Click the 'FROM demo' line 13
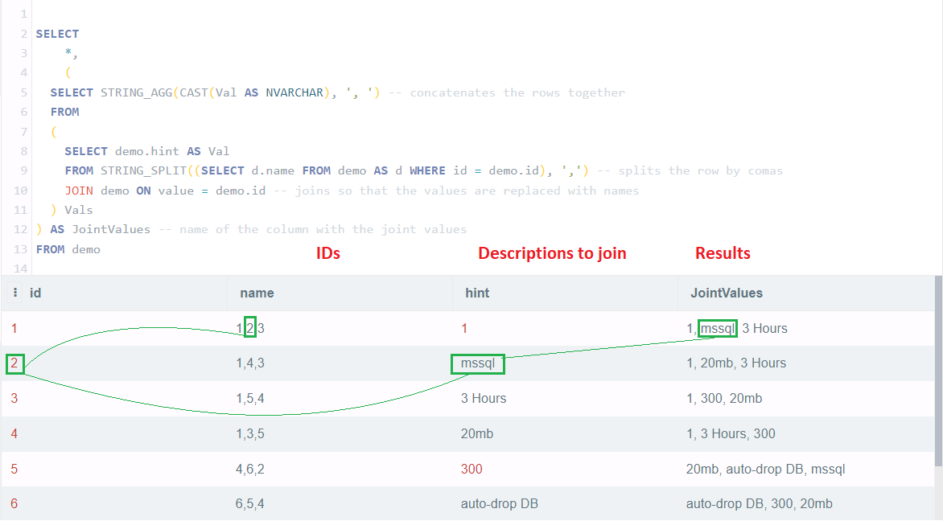Viewport: 943px width, 521px height. (x=68, y=248)
